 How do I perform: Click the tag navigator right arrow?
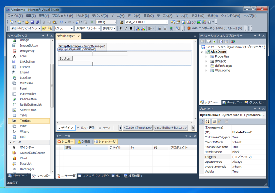193,128
